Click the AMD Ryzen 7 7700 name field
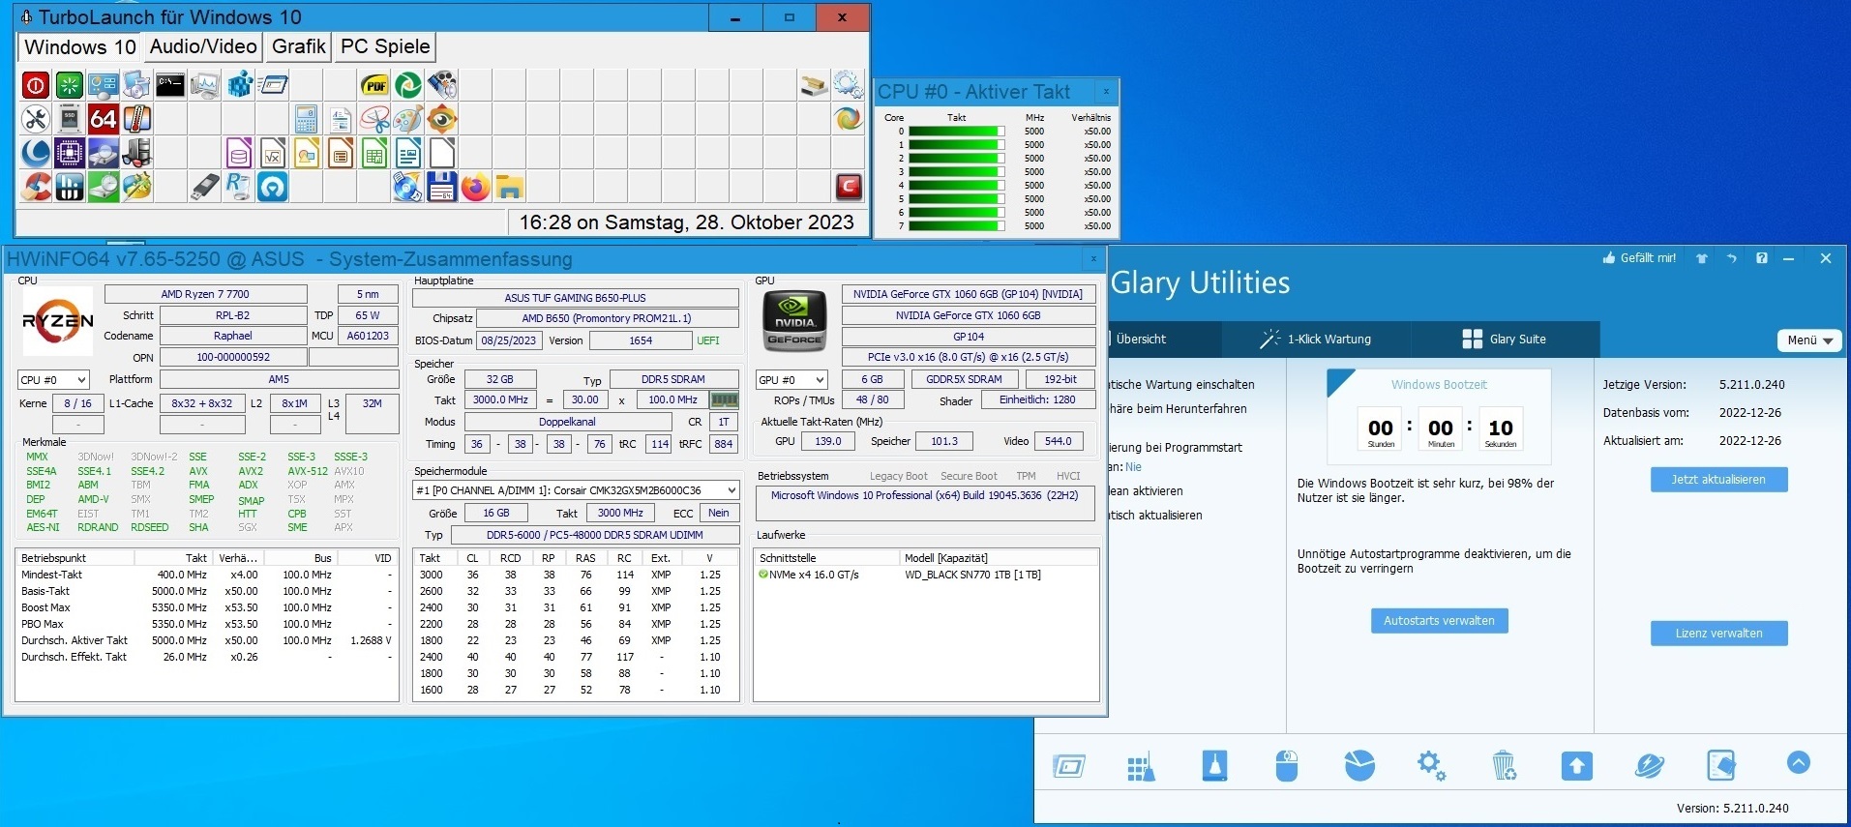The height and width of the screenshot is (827, 1851). (205, 294)
